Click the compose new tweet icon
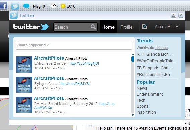190x130 pixels. point(144,27)
